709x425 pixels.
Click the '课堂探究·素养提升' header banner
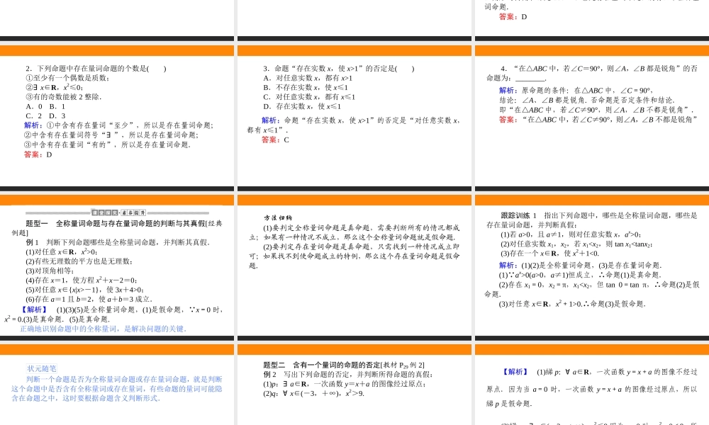[x=118, y=212]
